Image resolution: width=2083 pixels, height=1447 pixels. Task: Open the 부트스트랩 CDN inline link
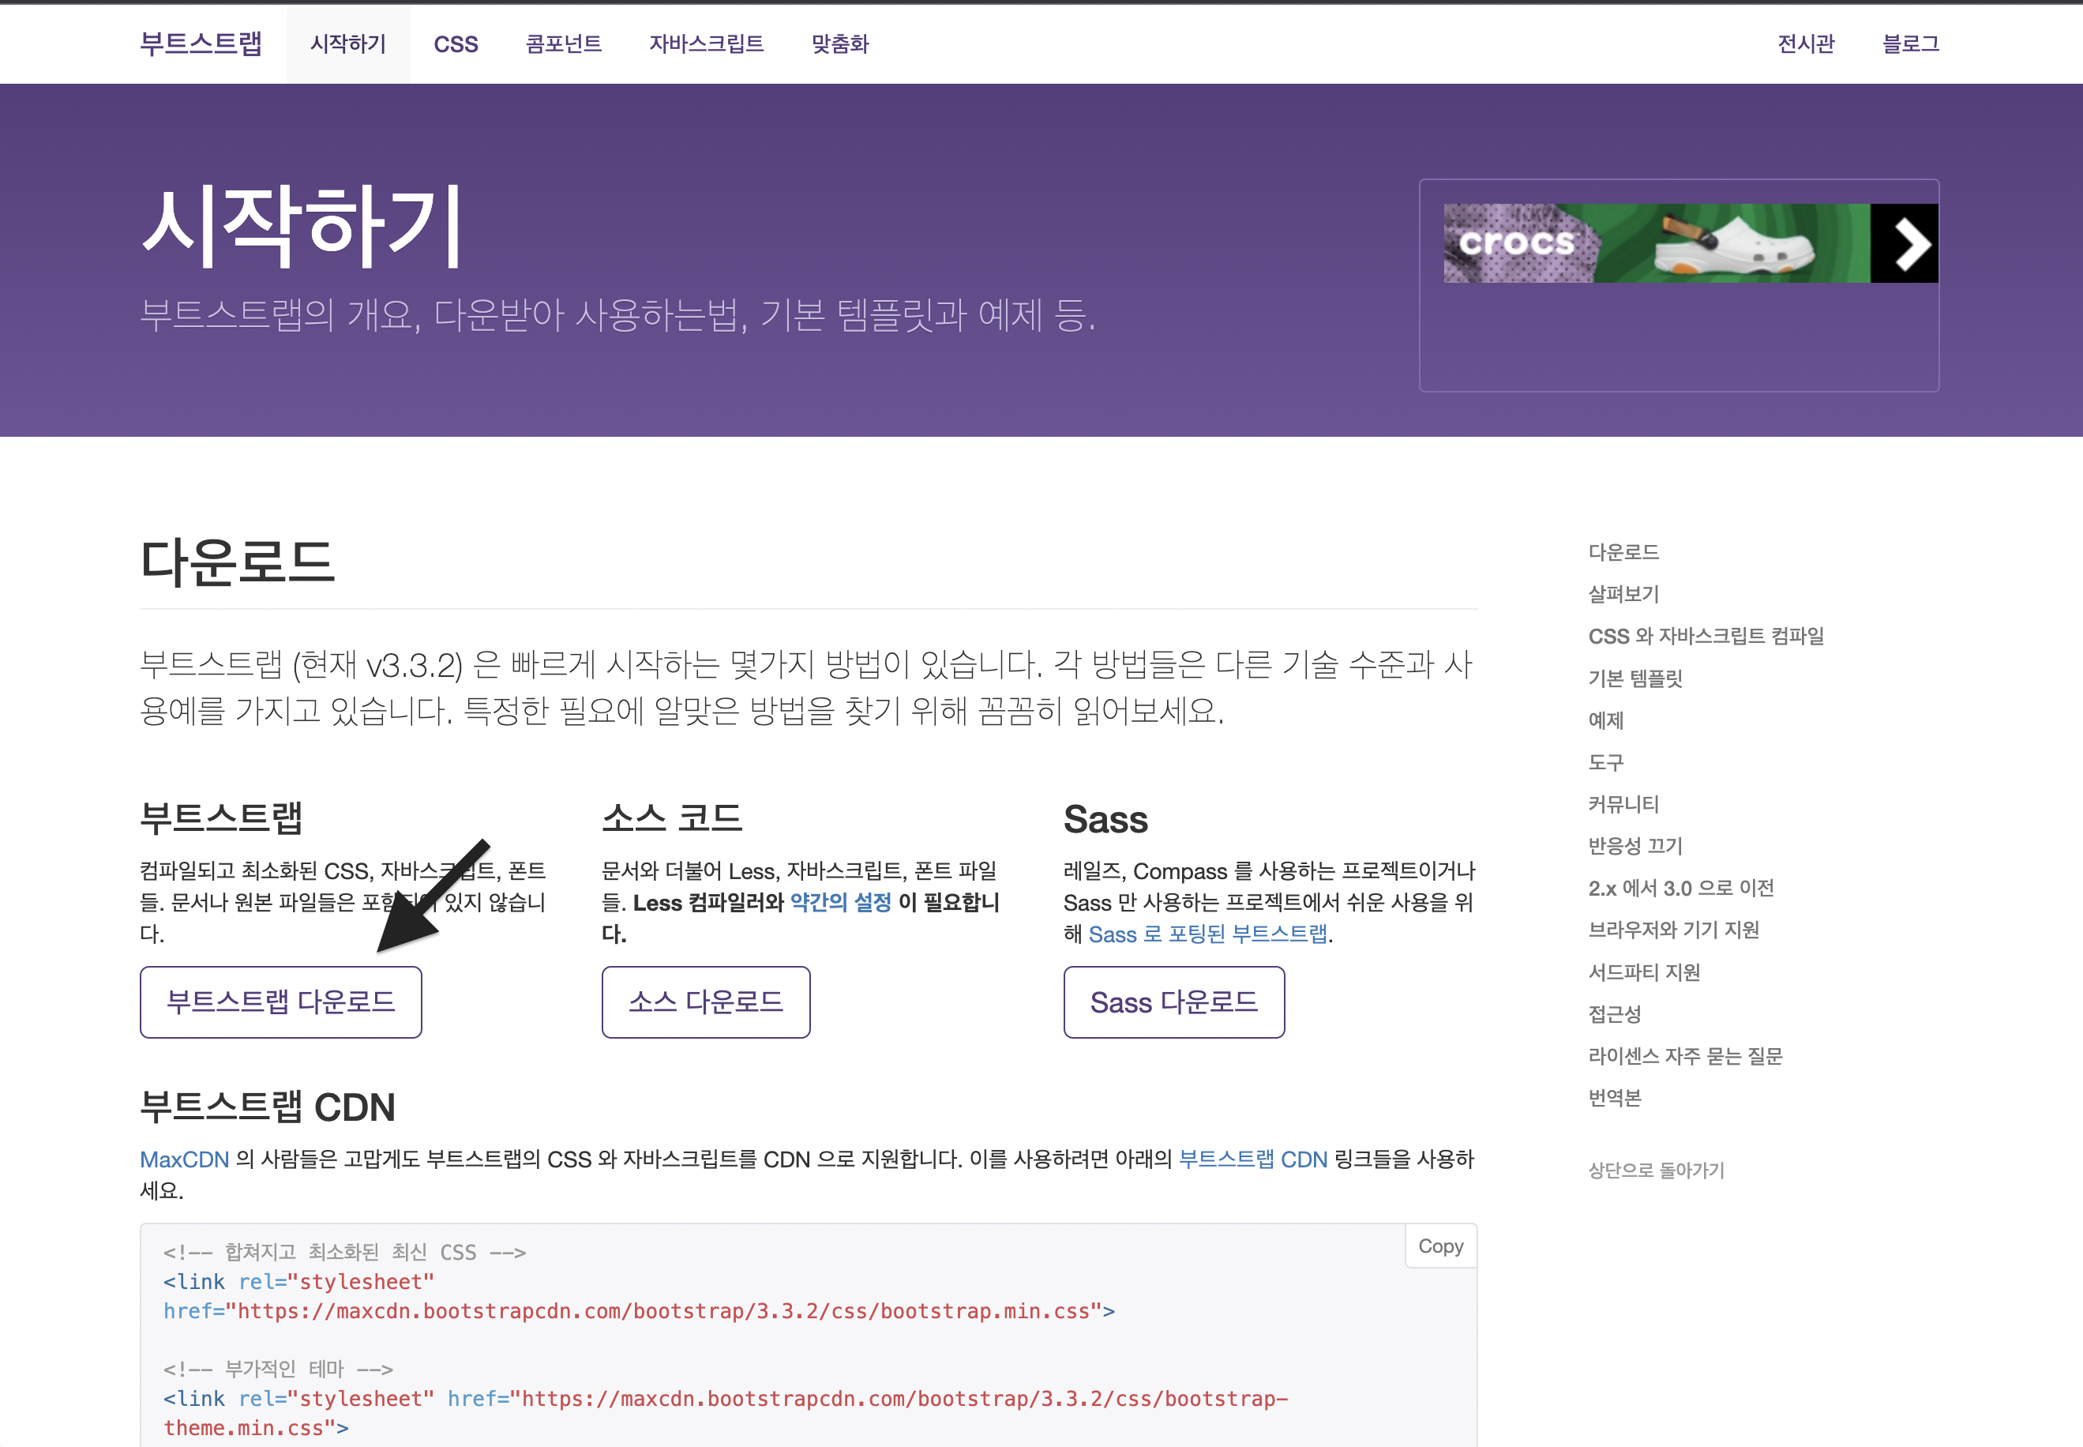[1252, 1159]
